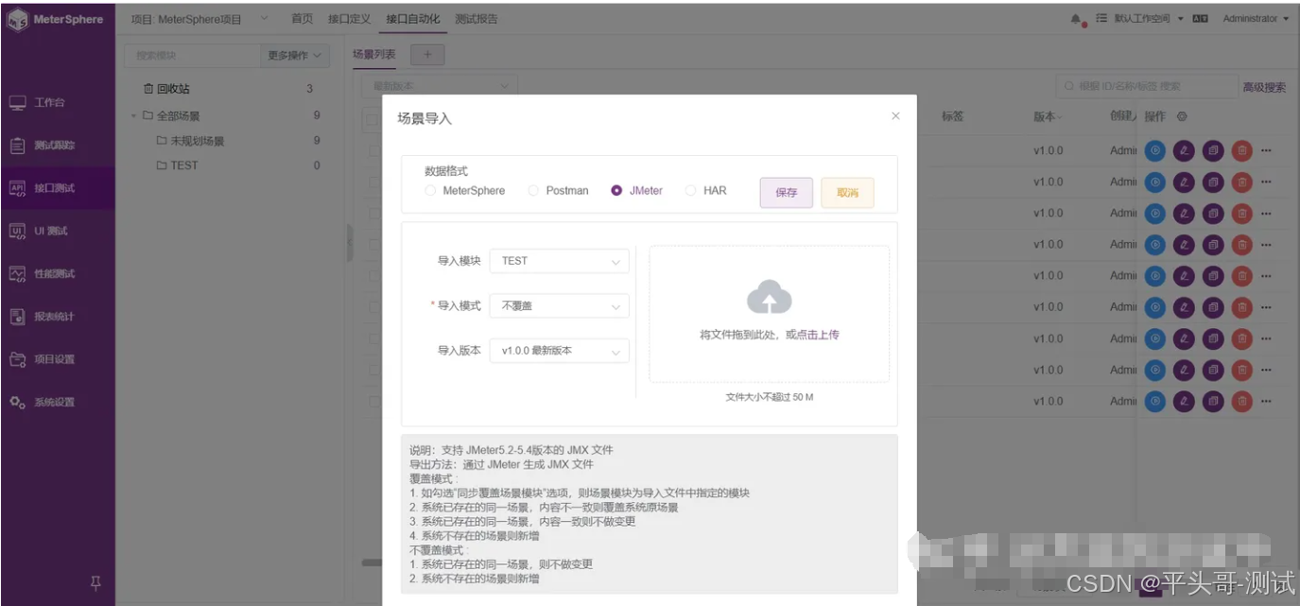Collapse the 全部场景 tree node

[134, 116]
